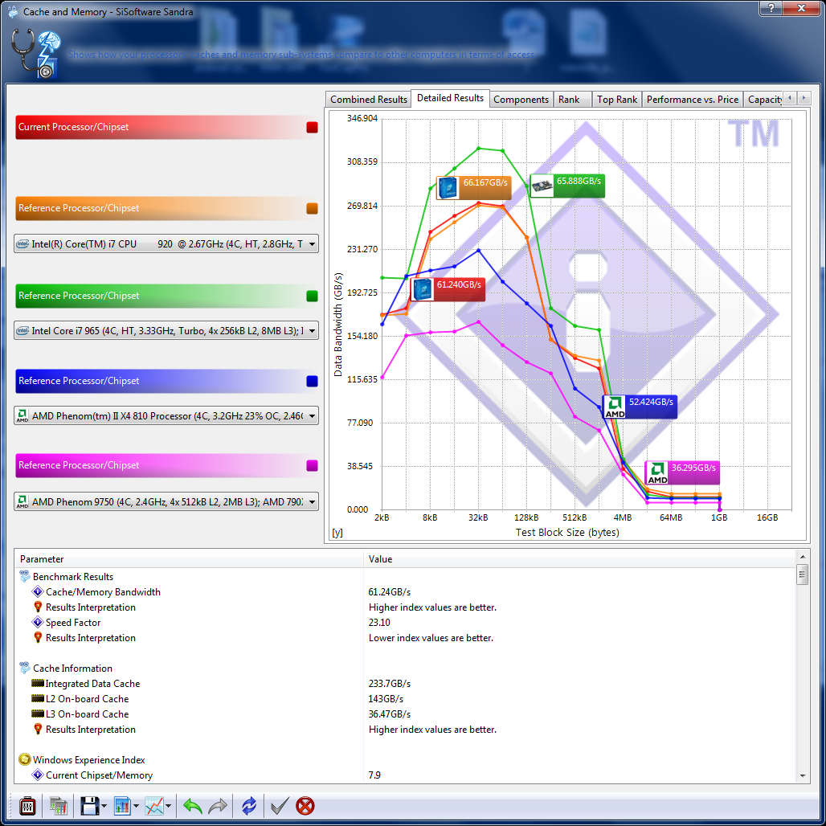
Task: Click the 36.47GB/s value cell
Action: tap(390, 714)
